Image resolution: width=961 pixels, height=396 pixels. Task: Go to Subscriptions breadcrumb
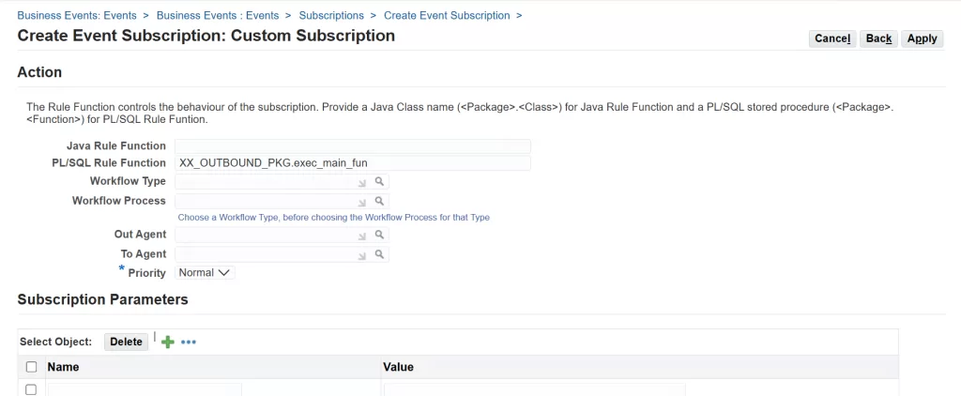click(331, 16)
